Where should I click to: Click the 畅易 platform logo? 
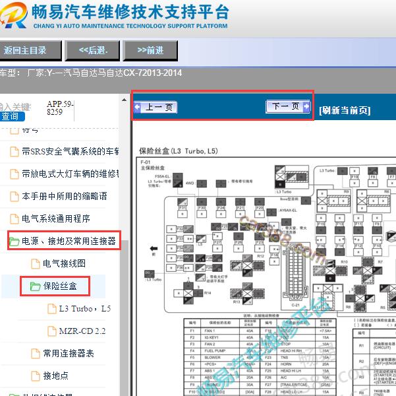[14, 15]
